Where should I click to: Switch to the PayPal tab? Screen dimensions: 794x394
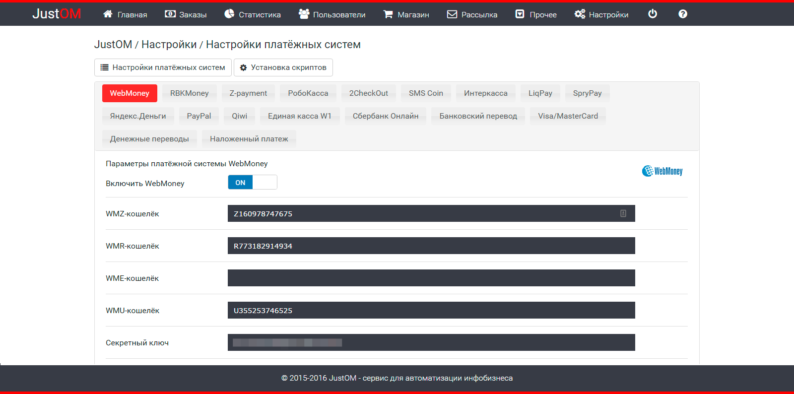pyautogui.click(x=198, y=116)
